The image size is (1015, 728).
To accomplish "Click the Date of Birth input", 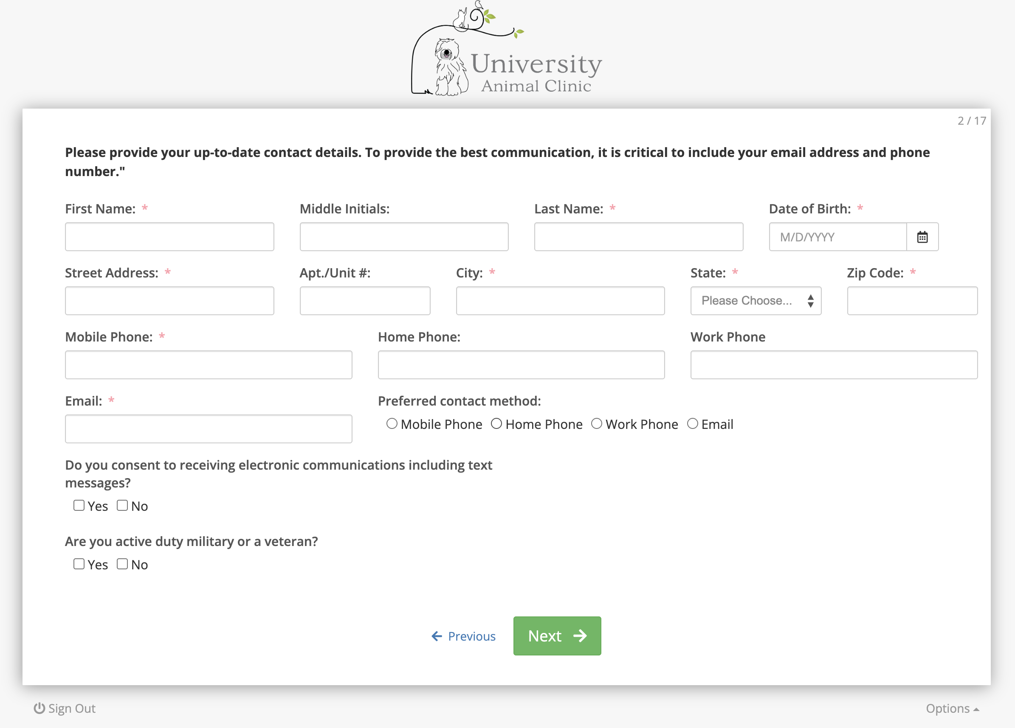I will [x=838, y=237].
